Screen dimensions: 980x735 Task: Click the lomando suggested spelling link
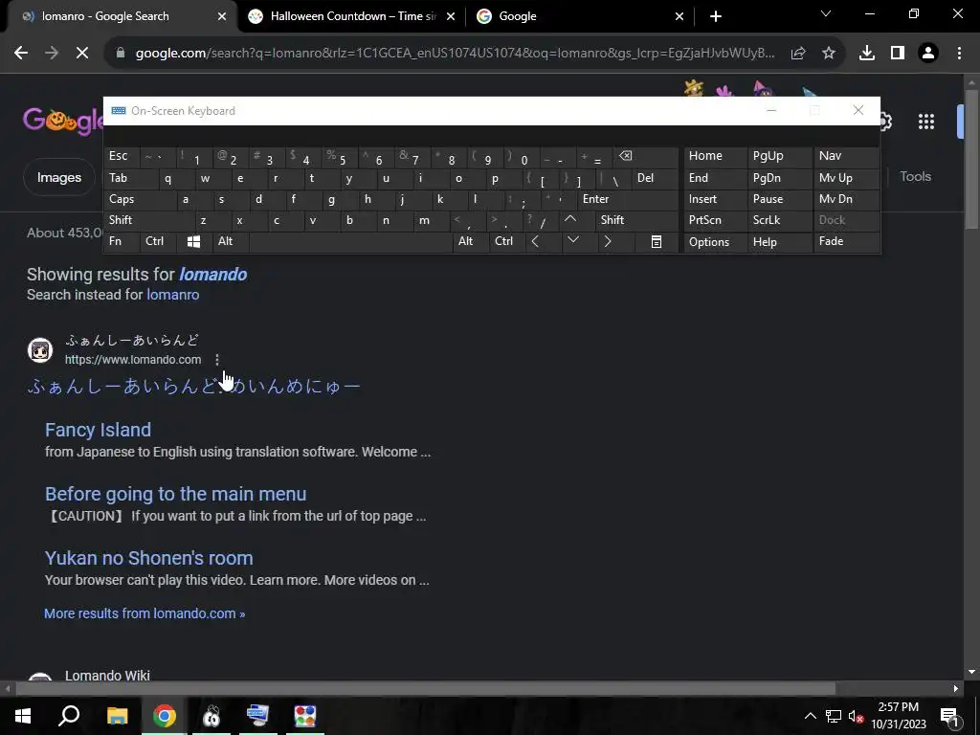pyautogui.click(x=212, y=275)
